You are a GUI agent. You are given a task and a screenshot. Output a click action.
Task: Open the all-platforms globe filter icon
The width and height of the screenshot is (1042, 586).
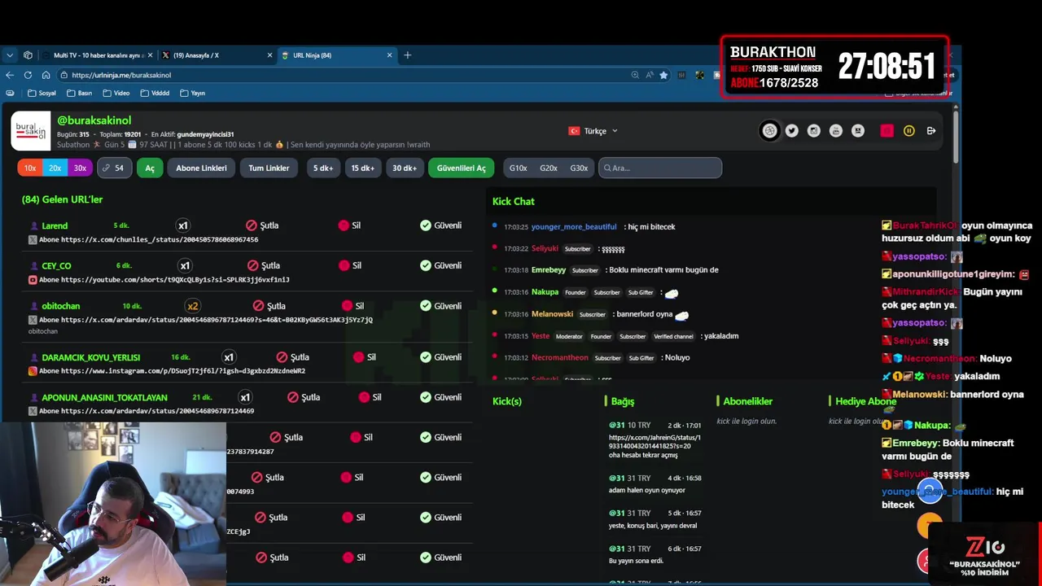point(769,130)
